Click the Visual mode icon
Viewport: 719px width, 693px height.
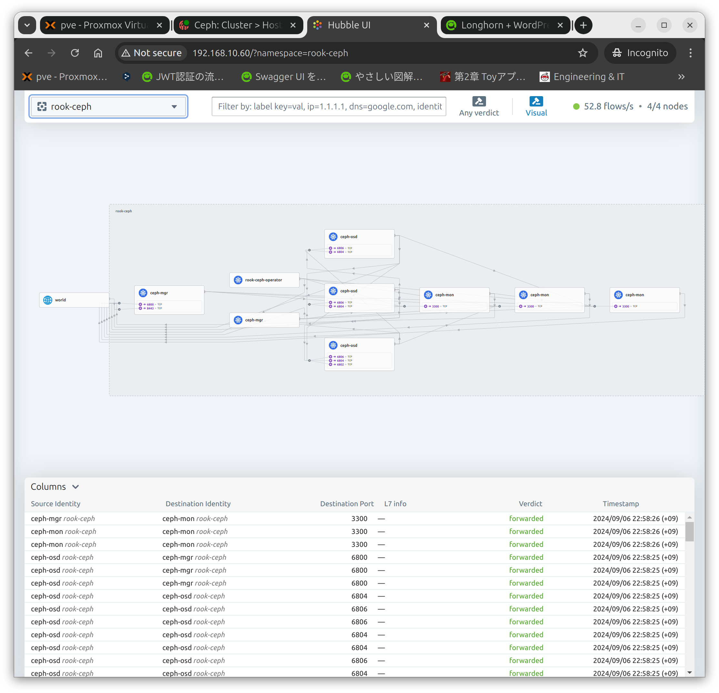[x=536, y=101]
